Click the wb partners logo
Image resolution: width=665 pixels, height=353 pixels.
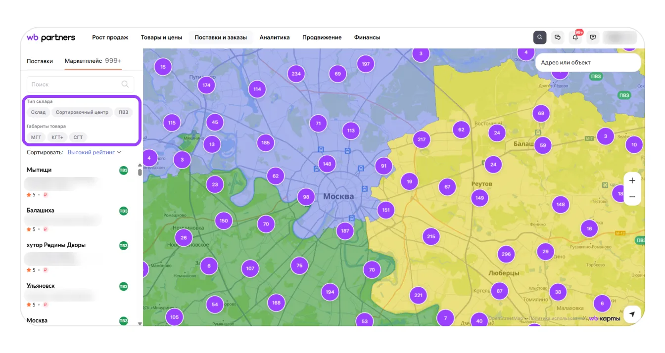51,37
